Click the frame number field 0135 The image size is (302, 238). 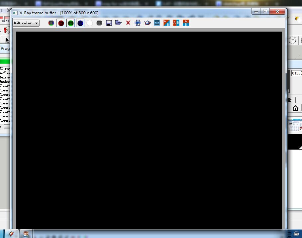click(x=297, y=73)
